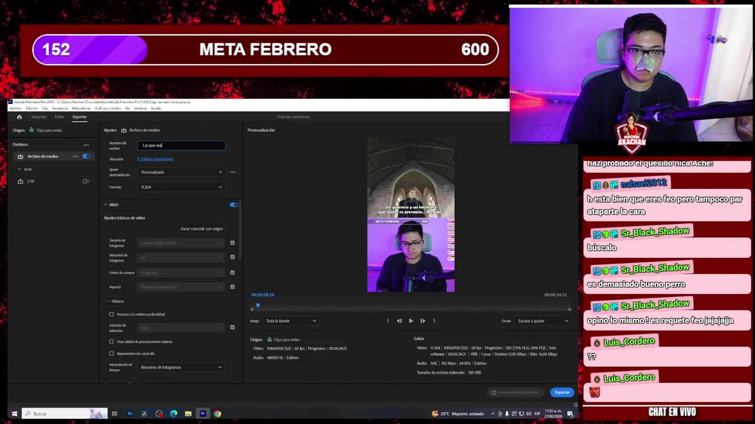Screen dimensions: 755x424
Task: Click the Menos collapse button
Action: coord(115,302)
